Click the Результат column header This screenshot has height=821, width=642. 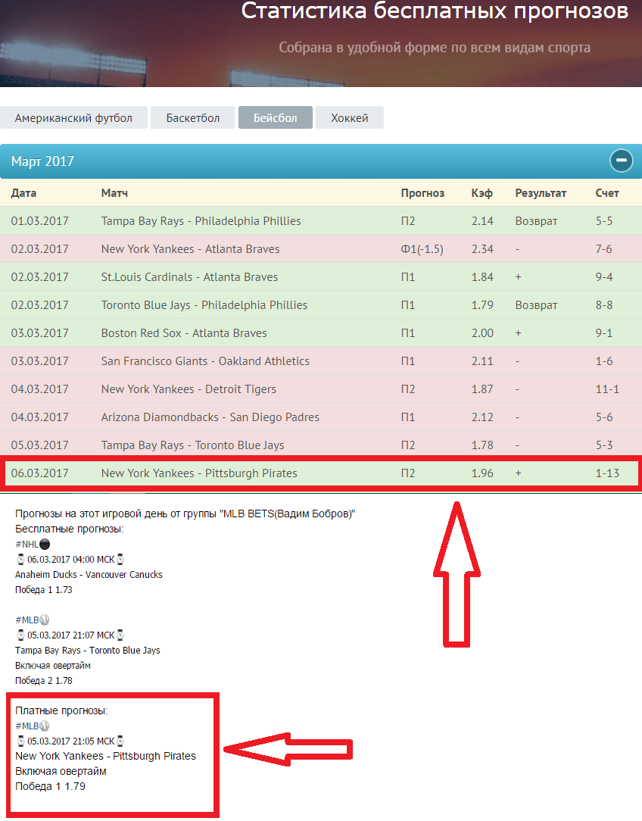coord(541,193)
